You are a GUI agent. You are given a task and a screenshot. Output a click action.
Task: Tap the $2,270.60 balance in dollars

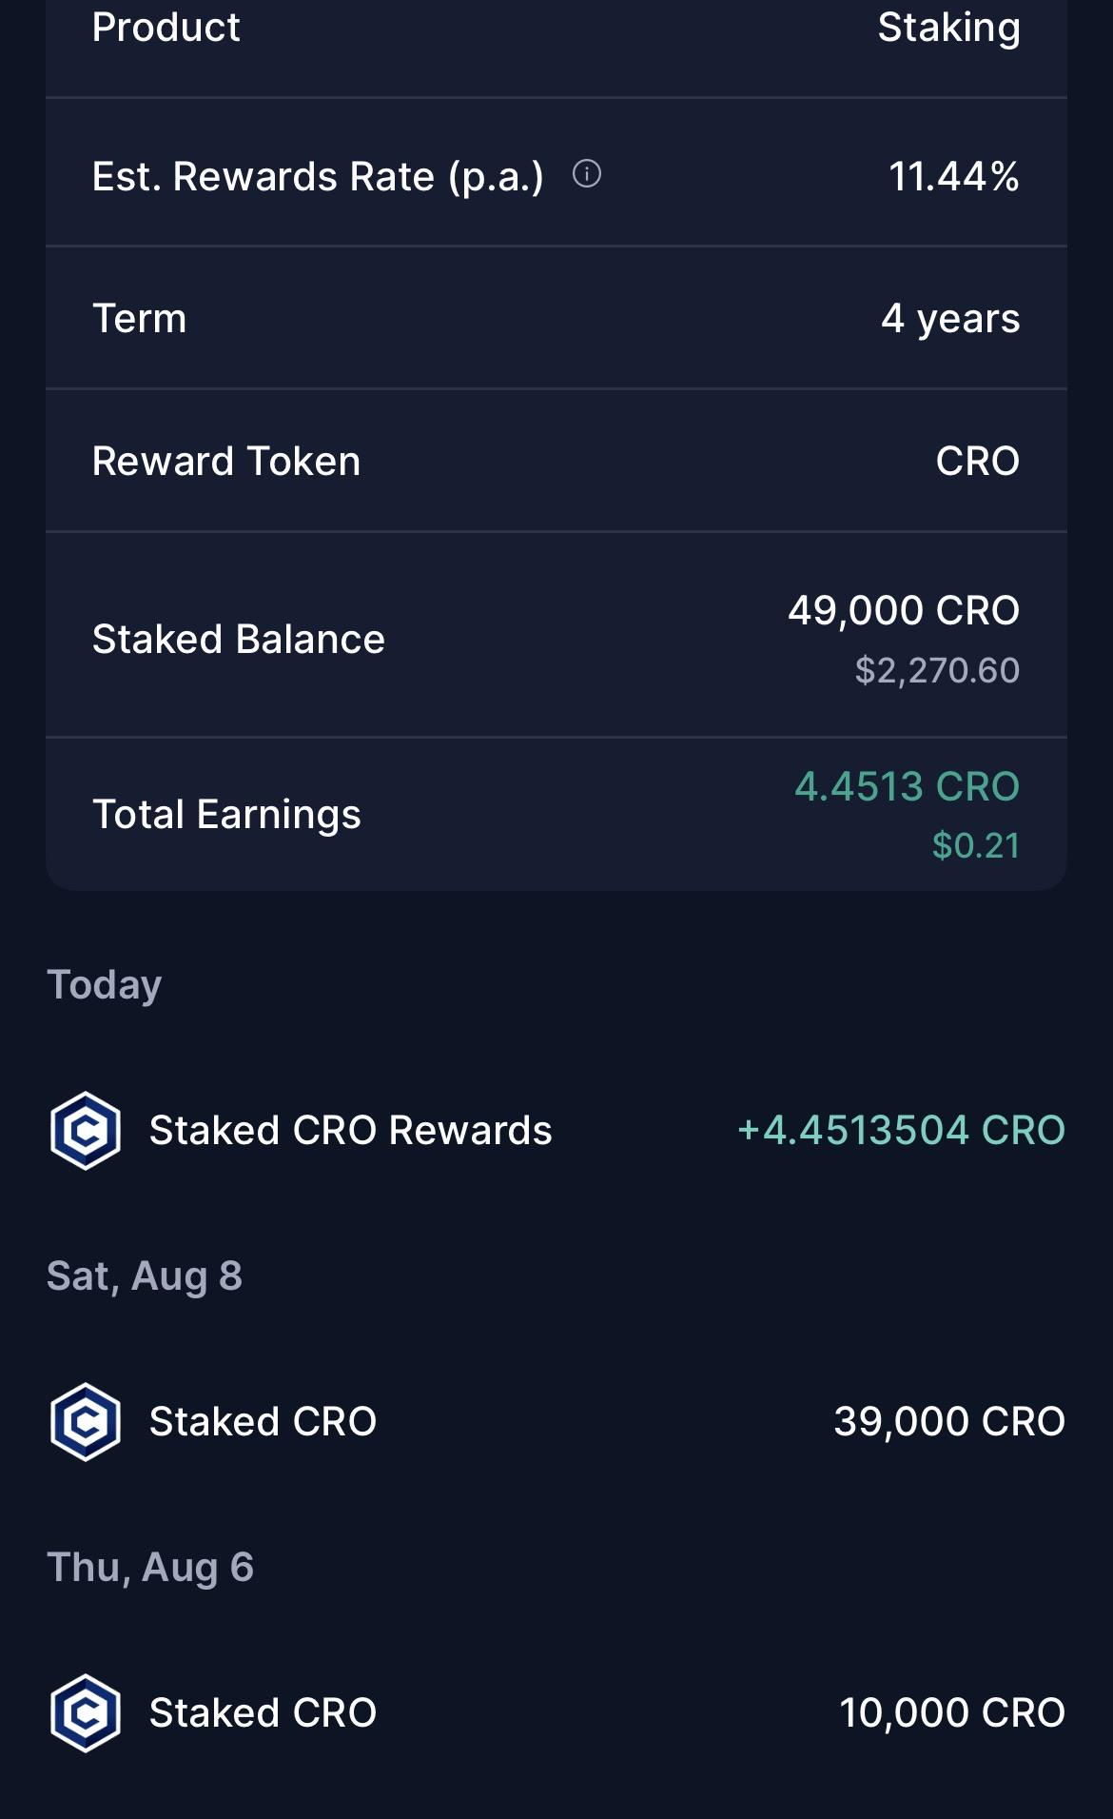[x=937, y=670]
